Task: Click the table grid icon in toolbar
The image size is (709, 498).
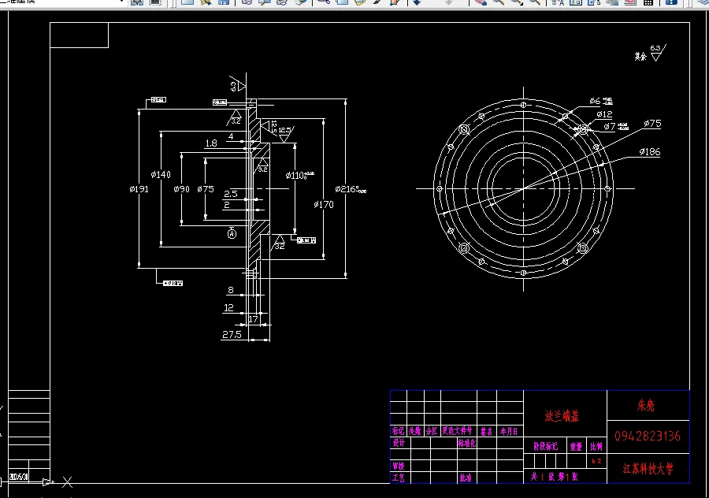Action: click(648, 2)
